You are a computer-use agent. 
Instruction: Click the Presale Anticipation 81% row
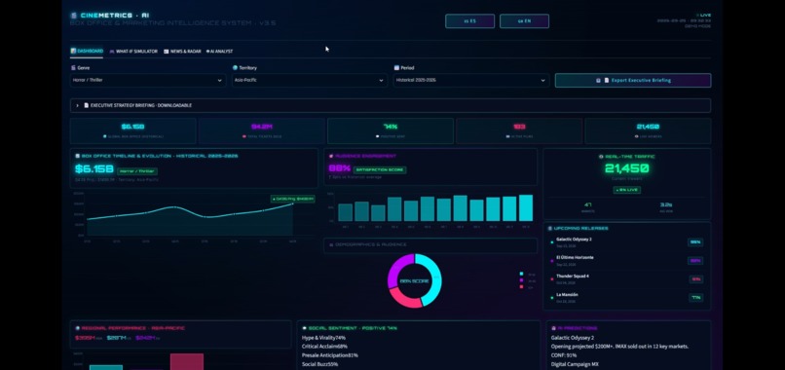[x=330, y=355]
